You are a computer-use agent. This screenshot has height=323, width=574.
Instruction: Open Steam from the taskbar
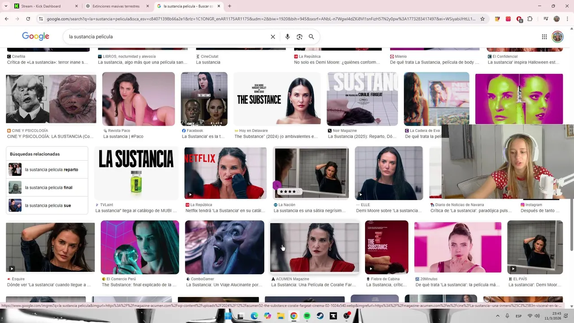(320, 316)
